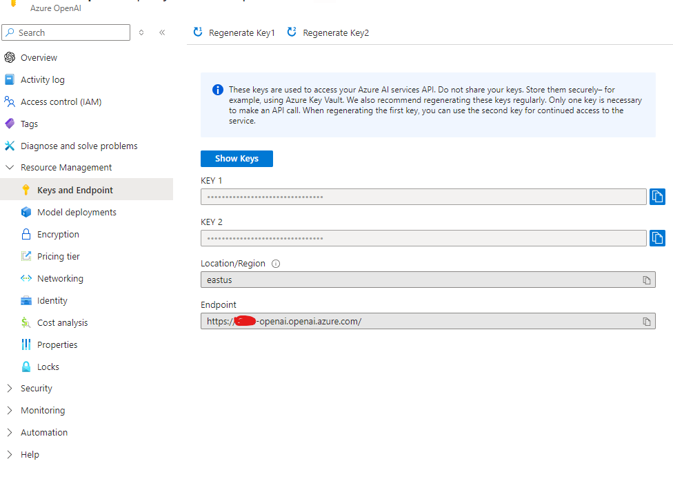Image resolution: width=673 pixels, height=497 pixels.
Task: Click the blue info icon in the keys notice
Action: coord(218,90)
